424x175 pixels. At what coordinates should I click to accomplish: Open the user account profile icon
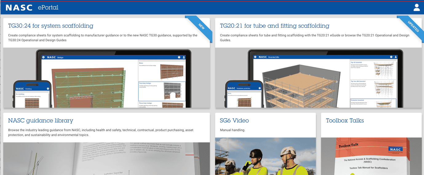pyautogui.click(x=417, y=7)
